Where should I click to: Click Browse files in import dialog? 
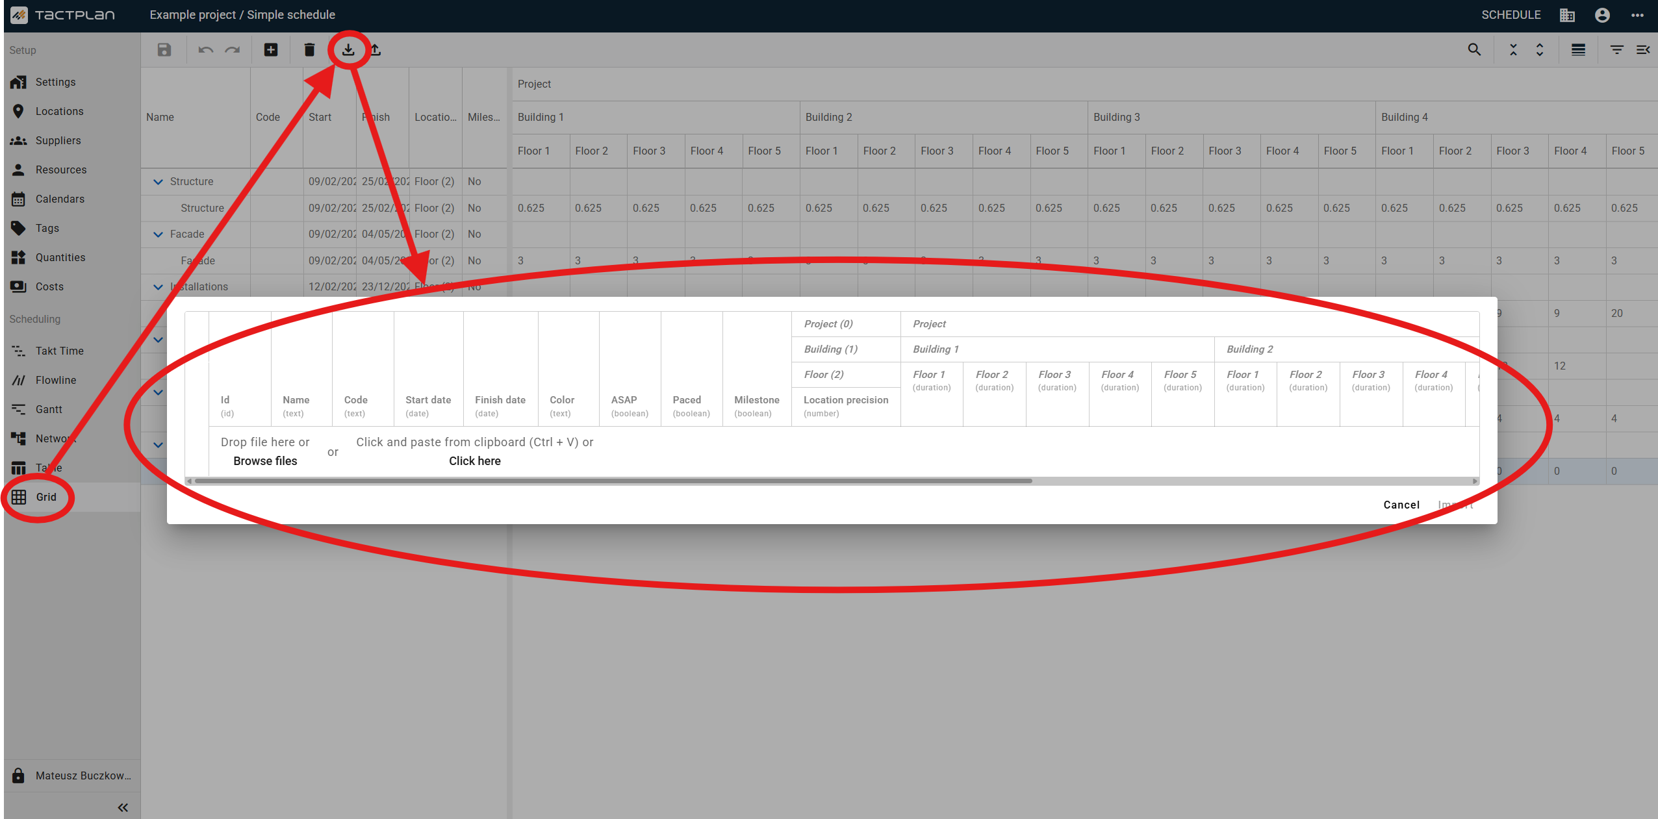click(265, 460)
